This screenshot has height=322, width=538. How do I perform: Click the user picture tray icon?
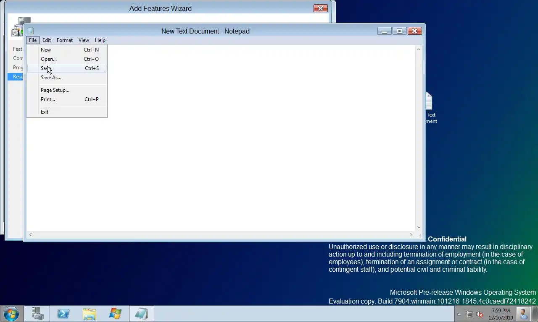coord(523,314)
